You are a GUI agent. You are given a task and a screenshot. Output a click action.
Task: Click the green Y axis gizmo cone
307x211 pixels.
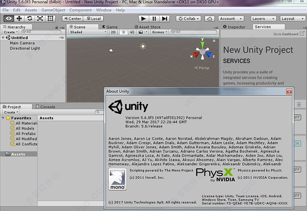203,45
